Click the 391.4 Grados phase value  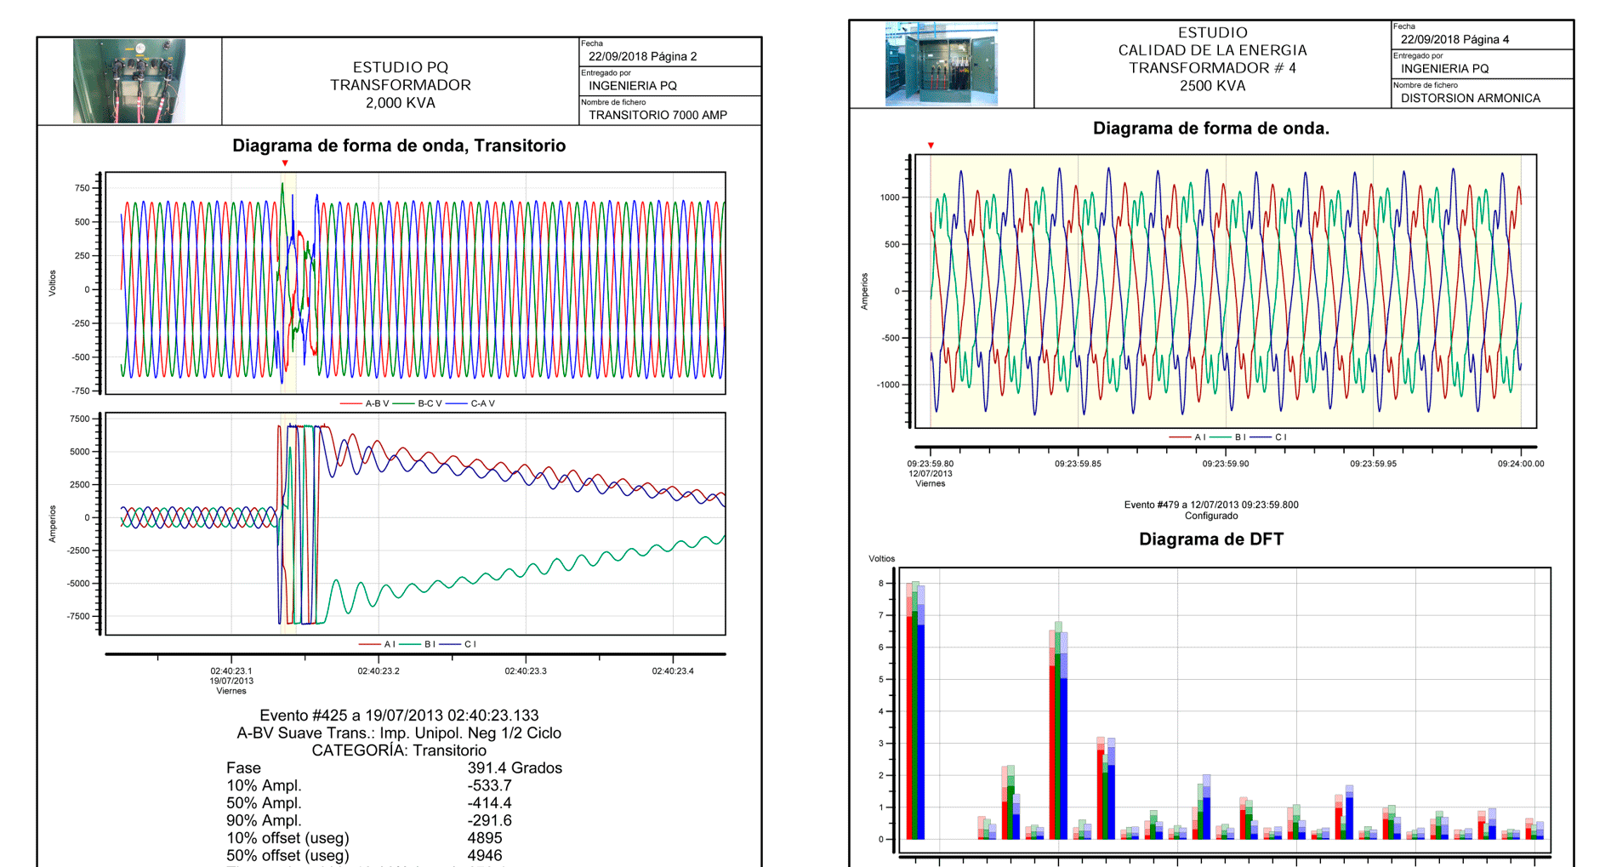click(515, 767)
